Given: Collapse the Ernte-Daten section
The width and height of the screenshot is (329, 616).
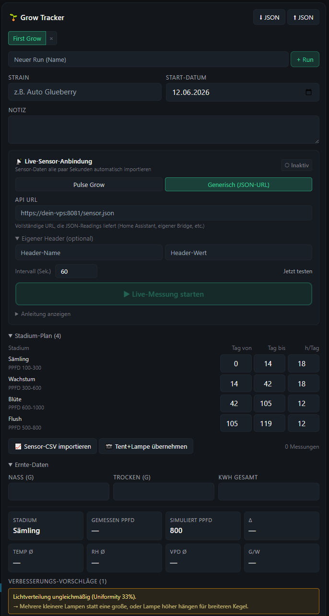Looking at the screenshot, I should coord(28,465).
